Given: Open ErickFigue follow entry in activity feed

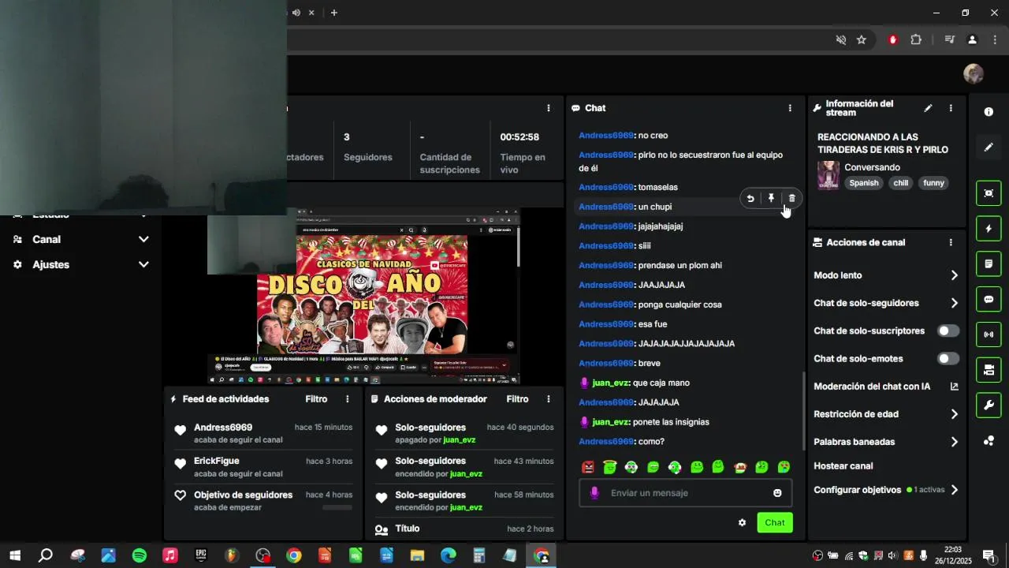Looking at the screenshot, I should [x=263, y=467].
